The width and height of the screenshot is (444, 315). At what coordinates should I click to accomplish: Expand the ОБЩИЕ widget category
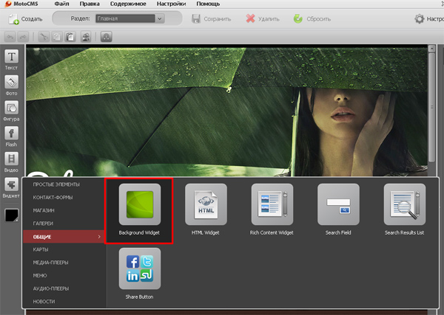[x=64, y=236]
